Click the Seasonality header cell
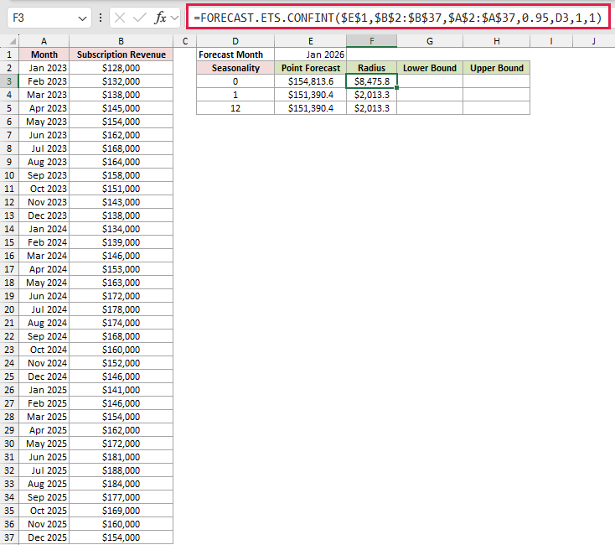Image resolution: width=615 pixels, height=545 pixels. click(x=235, y=68)
